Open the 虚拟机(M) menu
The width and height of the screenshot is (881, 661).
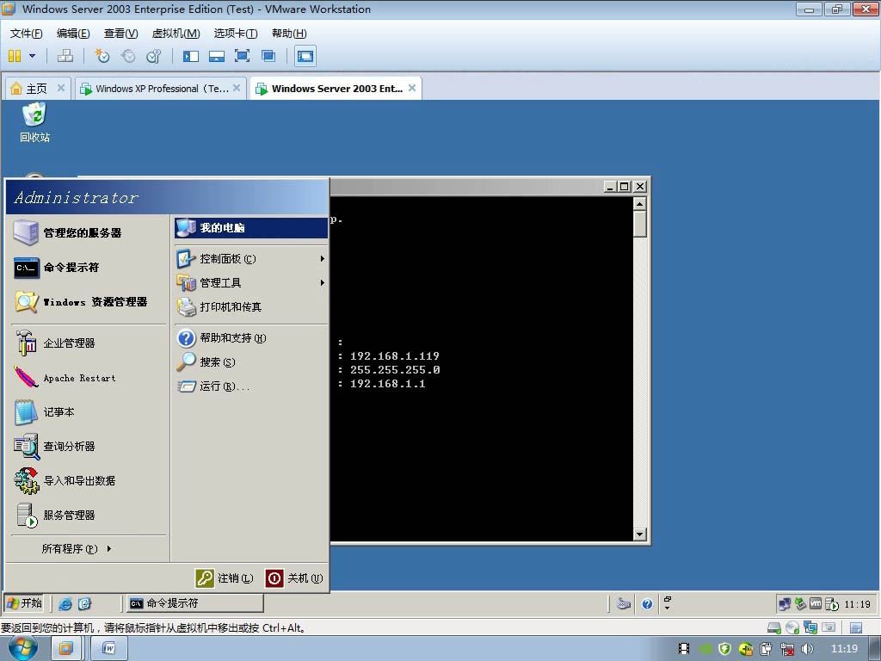[x=176, y=34]
